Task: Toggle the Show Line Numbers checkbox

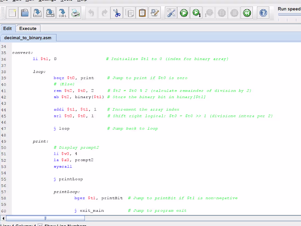Action: pyautogui.click(x=40, y=225)
